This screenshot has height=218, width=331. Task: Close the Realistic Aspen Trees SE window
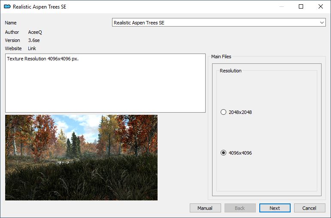pos(320,6)
